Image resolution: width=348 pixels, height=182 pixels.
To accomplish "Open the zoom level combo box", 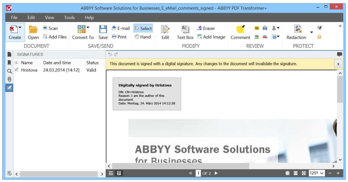I will (x=317, y=173).
